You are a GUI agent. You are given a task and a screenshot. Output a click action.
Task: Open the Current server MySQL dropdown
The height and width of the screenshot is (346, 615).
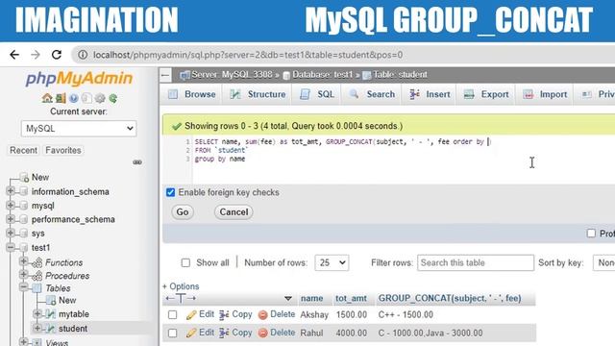tap(79, 129)
